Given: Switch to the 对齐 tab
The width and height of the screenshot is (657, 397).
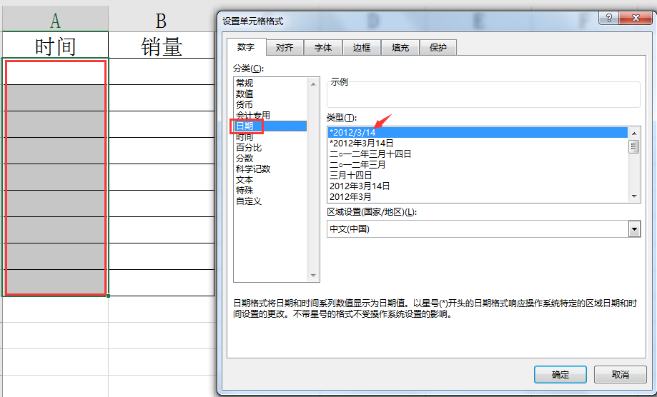Looking at the screenshot, I should (x=285, y=48).
